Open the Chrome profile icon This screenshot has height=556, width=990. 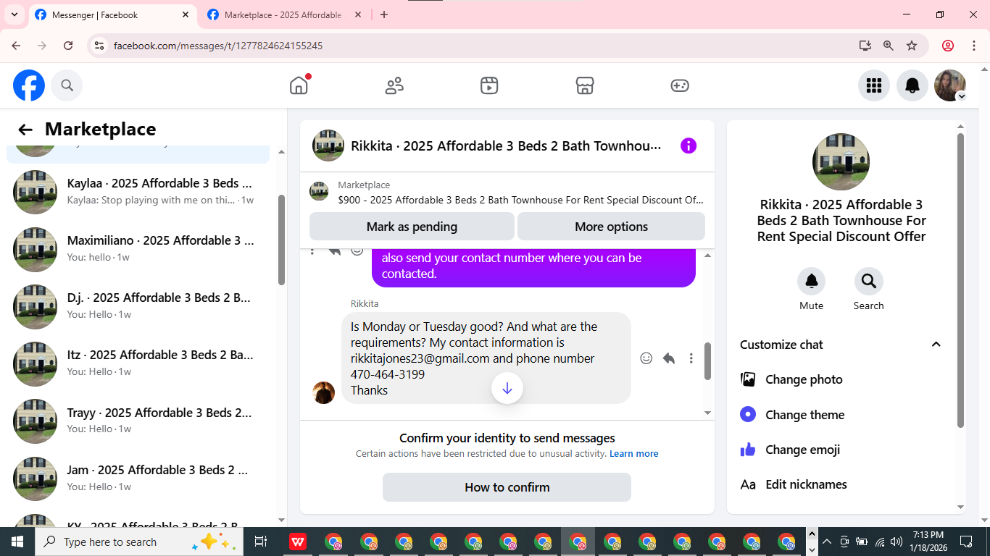point(947,46)
